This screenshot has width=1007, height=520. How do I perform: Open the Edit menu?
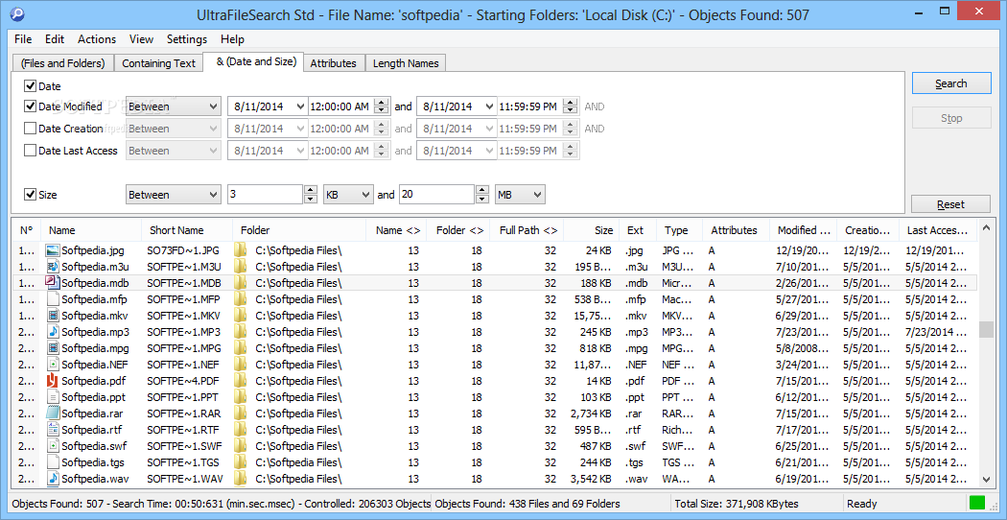[55, 39]
